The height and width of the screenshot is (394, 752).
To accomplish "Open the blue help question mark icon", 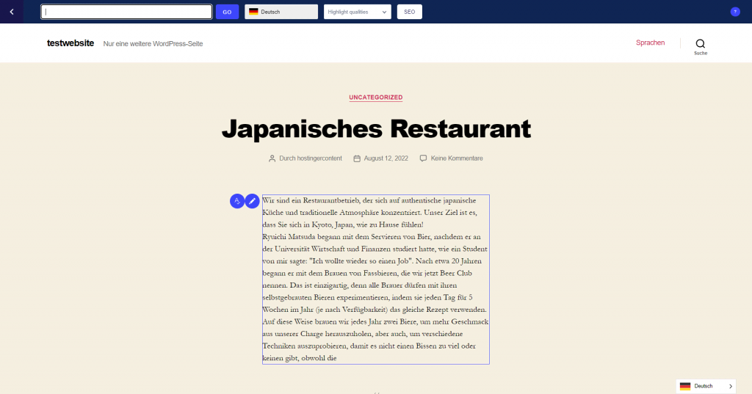I will point(734,12).
